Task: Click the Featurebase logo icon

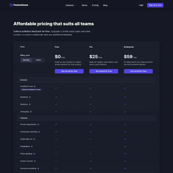Action: (11, 5)
